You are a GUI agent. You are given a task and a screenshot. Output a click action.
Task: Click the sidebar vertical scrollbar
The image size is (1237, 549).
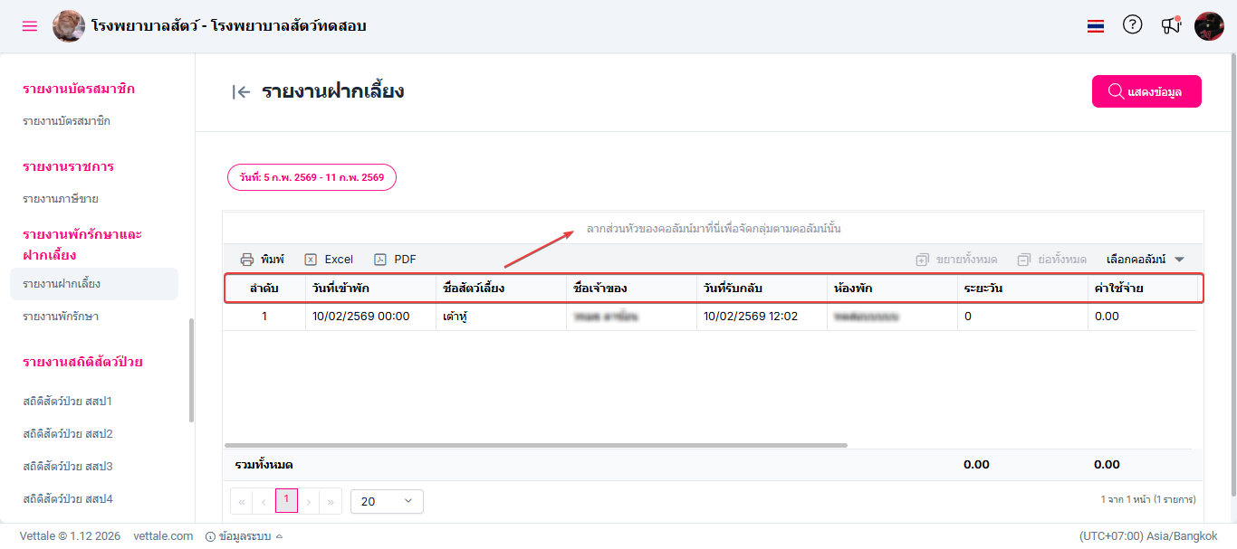click(x=191, y=371)
